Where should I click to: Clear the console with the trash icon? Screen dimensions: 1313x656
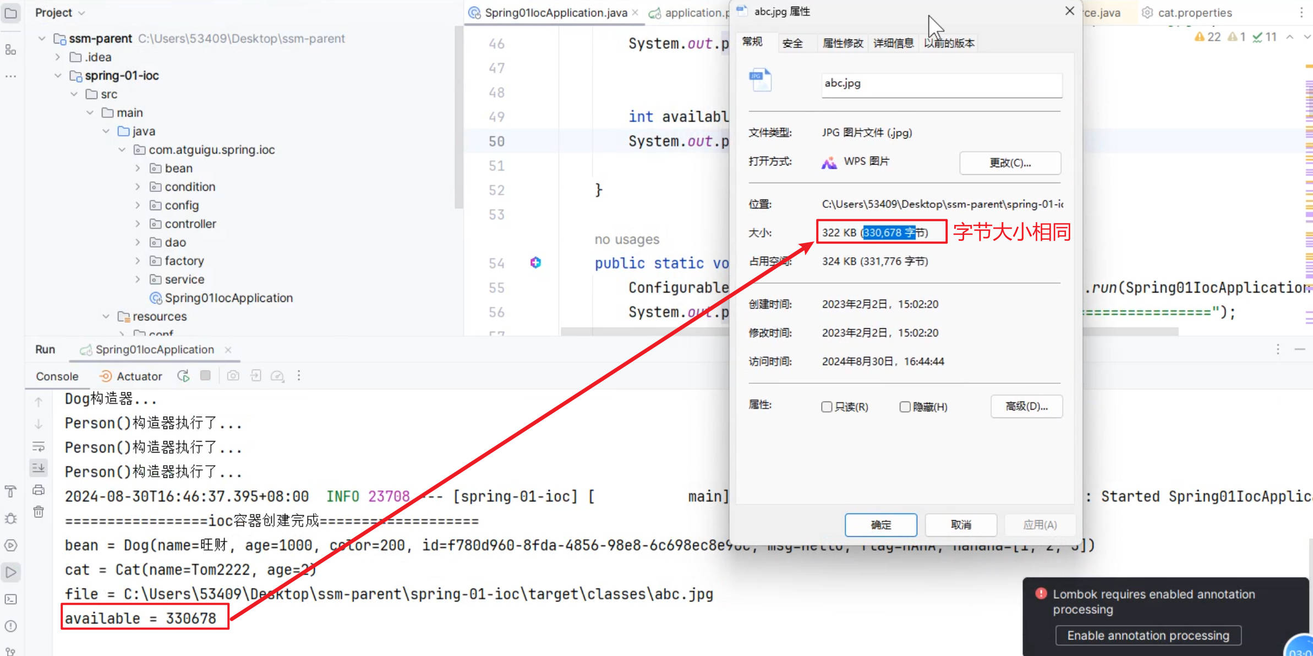(x=39, y=512)
